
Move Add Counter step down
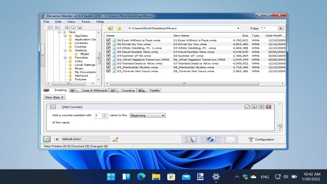click(261, 107)
